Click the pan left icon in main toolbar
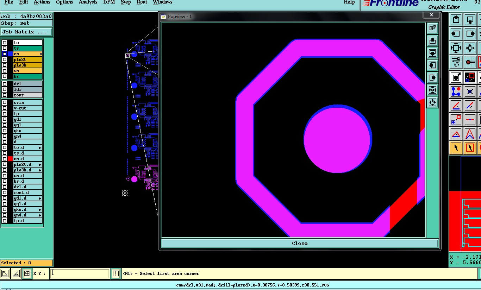Viewport: 481px width, 290px height. 456,34
